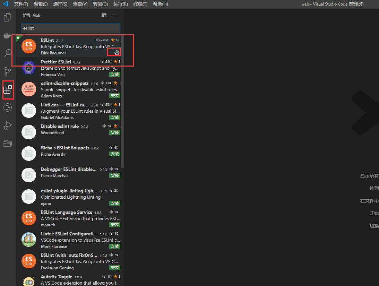Click publisher name Evolution Gaming
Image resolution: width=379 pixels, height=286 pixels.
click(57, 268)
